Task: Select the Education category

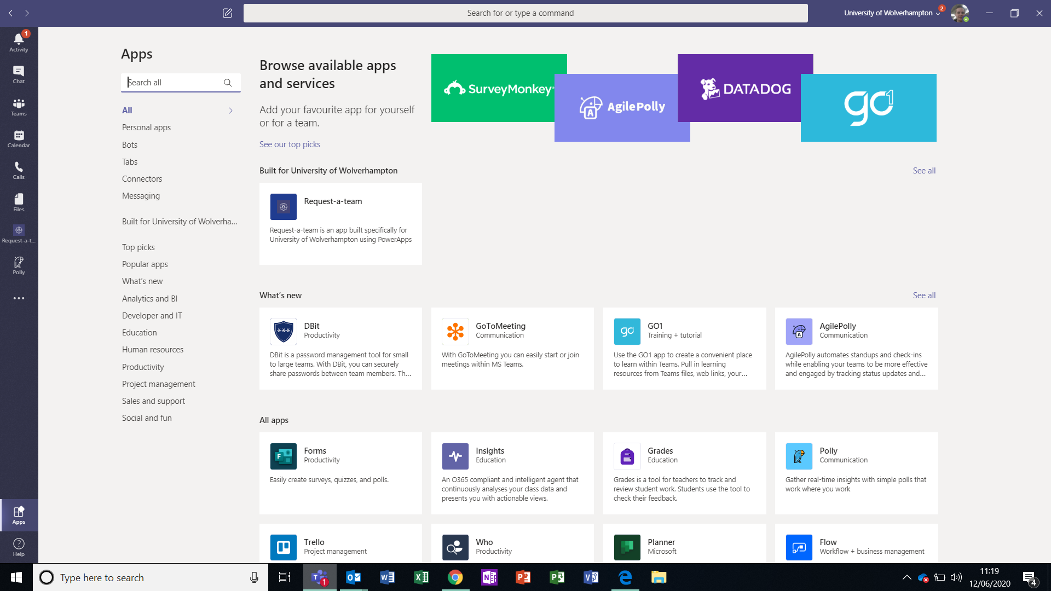Action: (139, 333)
